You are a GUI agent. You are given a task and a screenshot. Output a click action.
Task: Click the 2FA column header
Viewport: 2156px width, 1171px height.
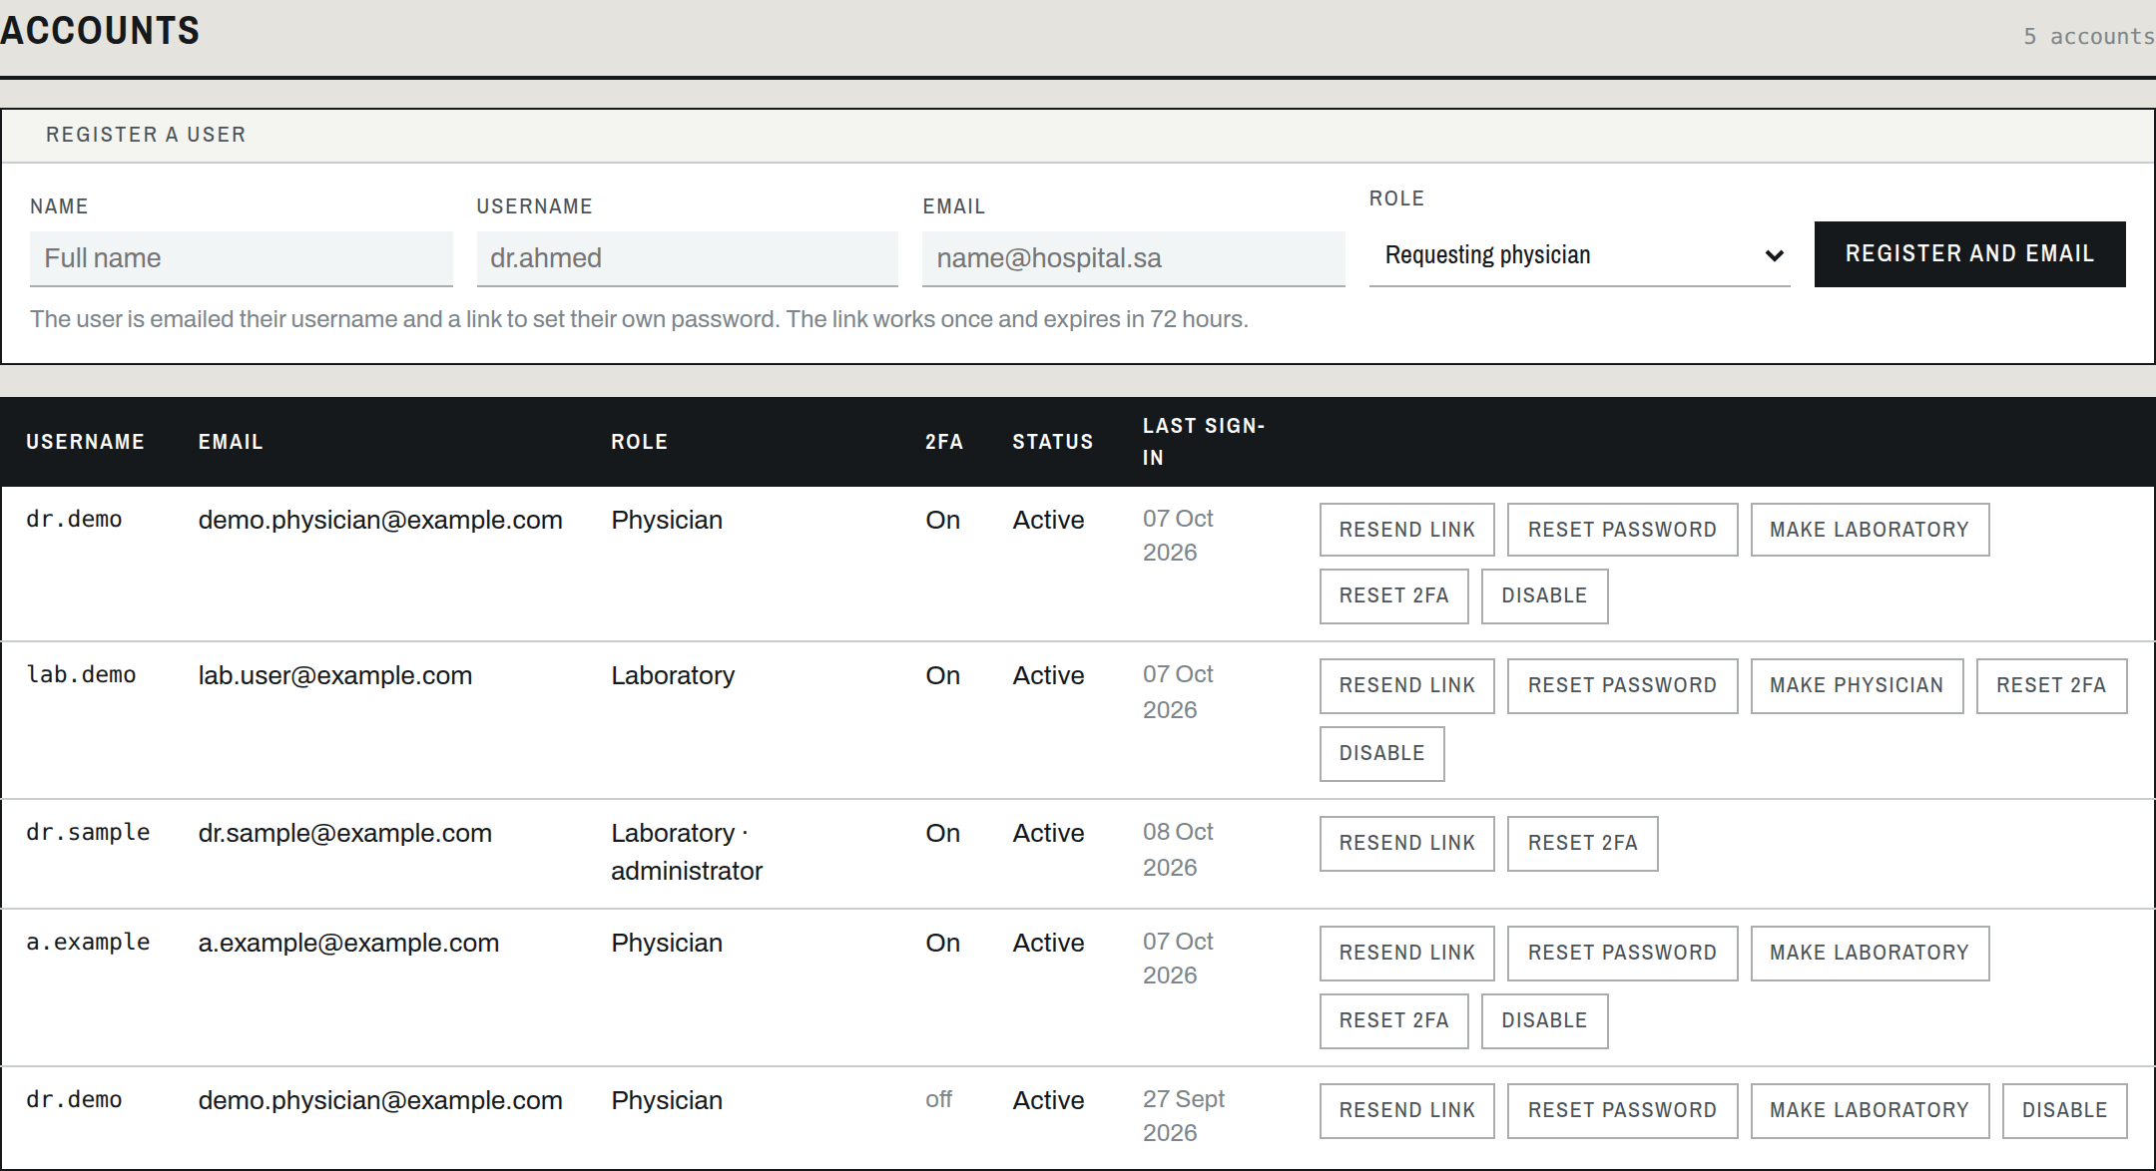(x=943, y=442)
